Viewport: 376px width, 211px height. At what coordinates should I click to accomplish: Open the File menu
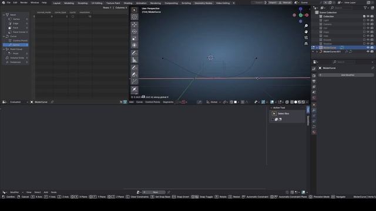click(x=9, y=2)
